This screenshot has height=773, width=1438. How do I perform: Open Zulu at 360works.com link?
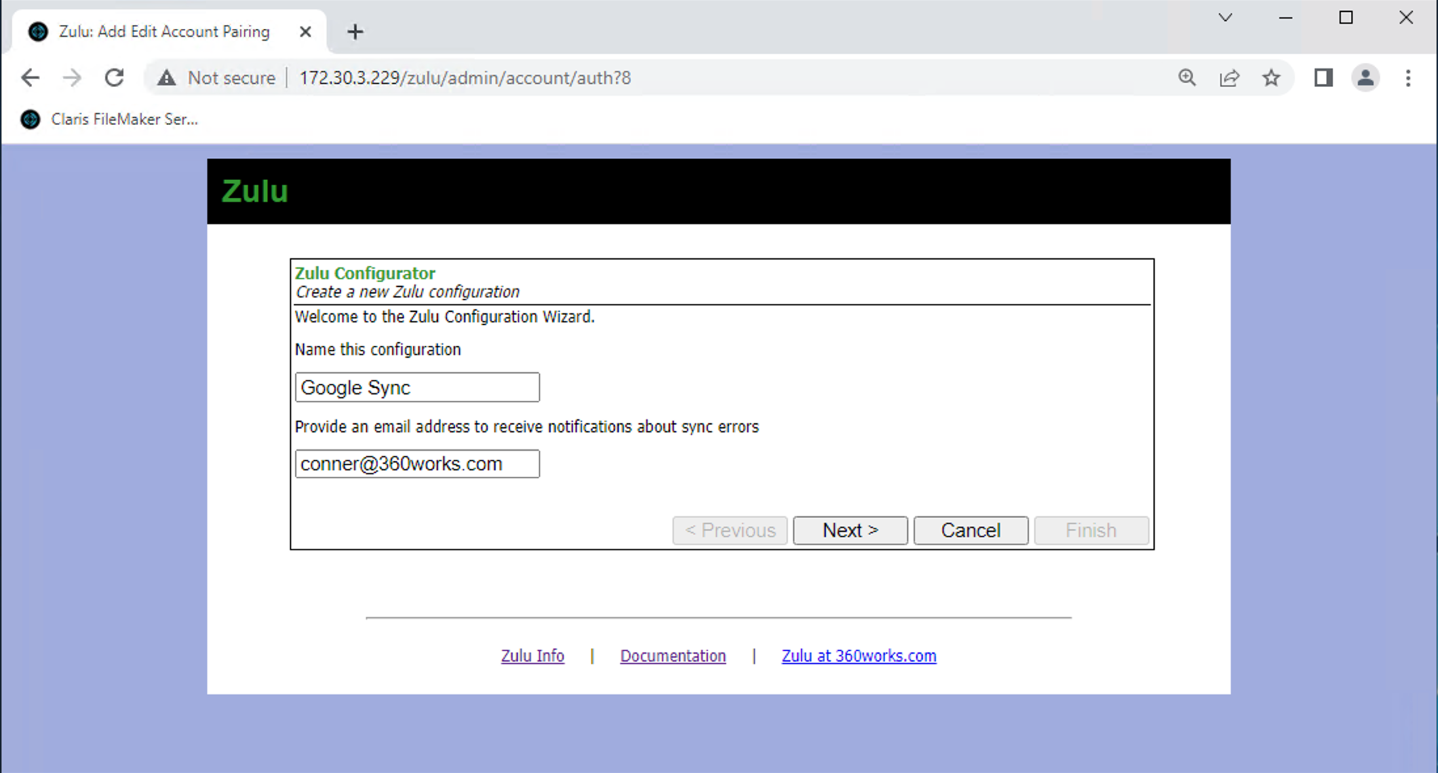[x=859, y=656]
